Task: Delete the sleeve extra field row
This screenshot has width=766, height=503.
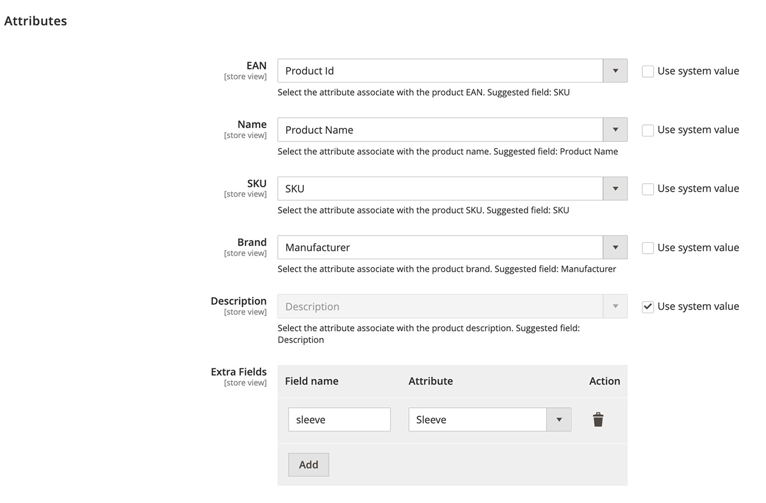Action: pyautogui.click(x=598, y=420)
